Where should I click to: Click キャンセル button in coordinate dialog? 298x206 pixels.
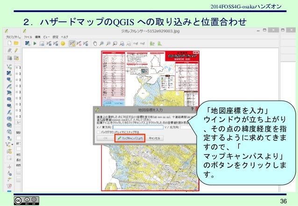pos(155,138)
